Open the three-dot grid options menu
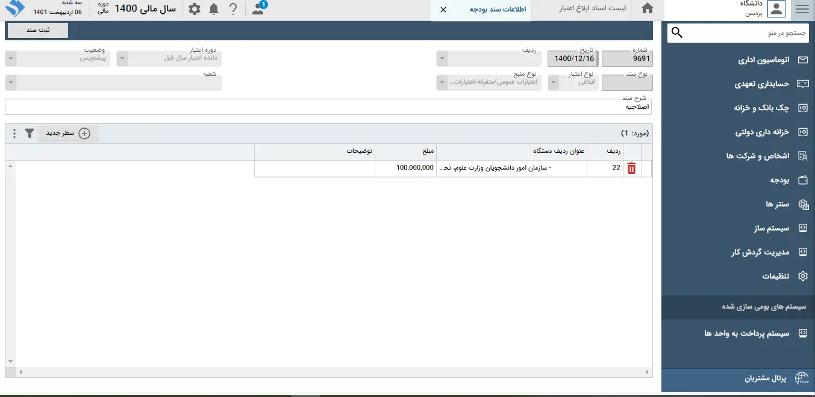Viewport: 815px width, 397px height. pyautogui.click(x=14, y=134)
